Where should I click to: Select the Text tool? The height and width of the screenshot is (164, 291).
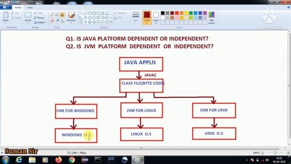click(x=62, y=15)
